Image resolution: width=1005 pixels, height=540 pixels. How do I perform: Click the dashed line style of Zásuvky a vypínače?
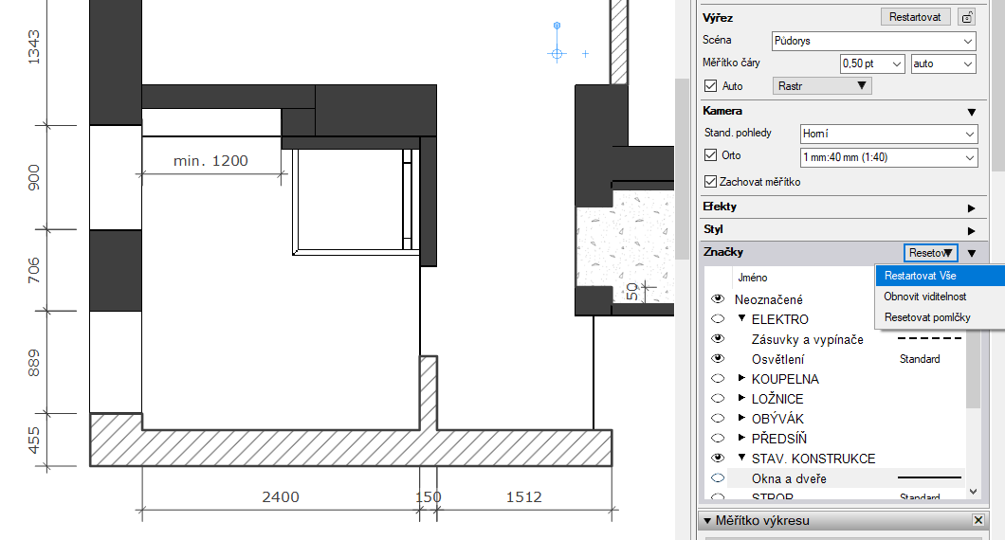click(929, 339)
